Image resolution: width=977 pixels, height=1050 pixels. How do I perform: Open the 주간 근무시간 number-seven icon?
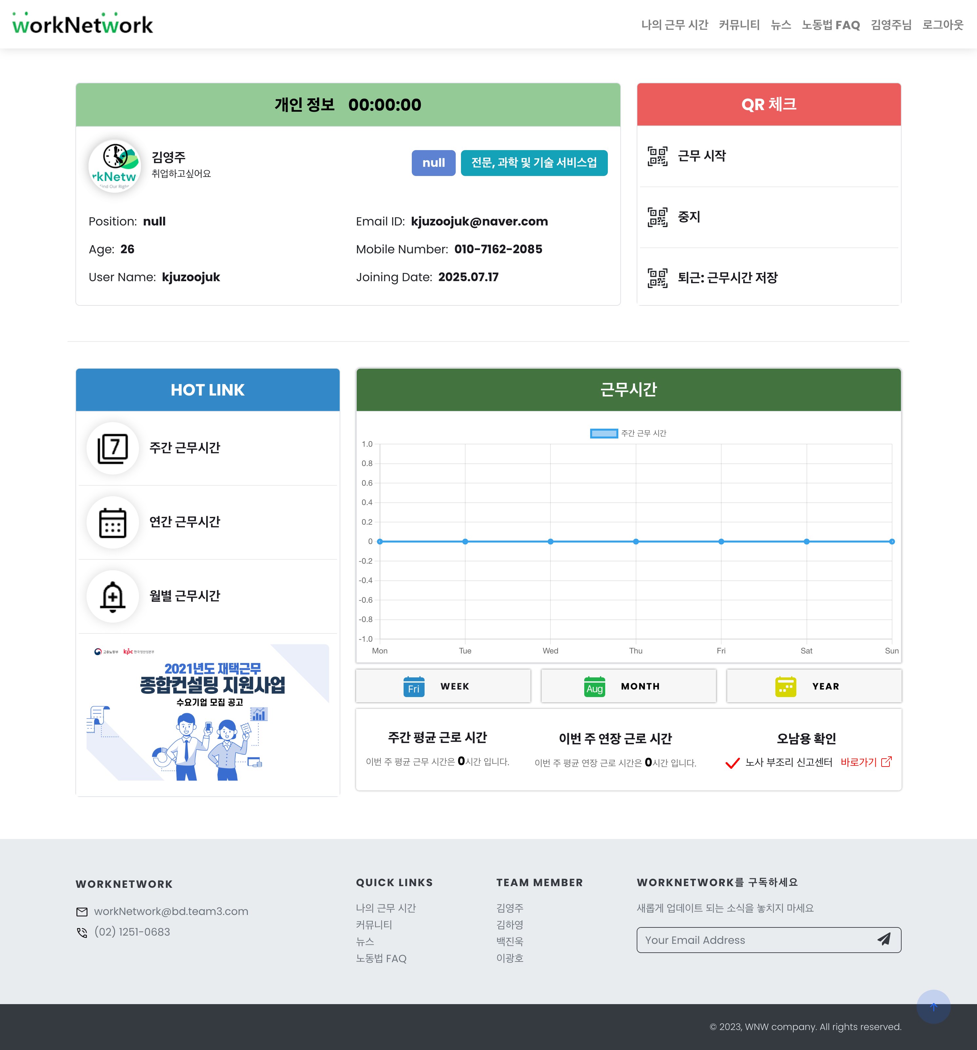coord(112,448)
